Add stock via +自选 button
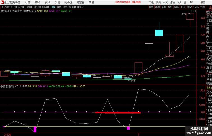 pyautogui.click(x=196, y=7)
